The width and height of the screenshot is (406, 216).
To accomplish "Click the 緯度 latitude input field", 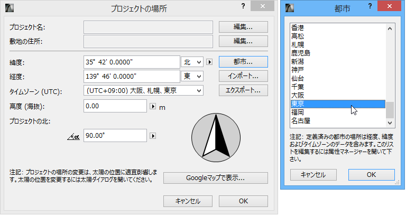I will 132,62.
